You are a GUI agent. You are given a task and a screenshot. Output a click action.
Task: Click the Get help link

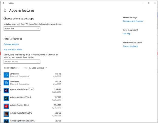click(x=127, y=34)
